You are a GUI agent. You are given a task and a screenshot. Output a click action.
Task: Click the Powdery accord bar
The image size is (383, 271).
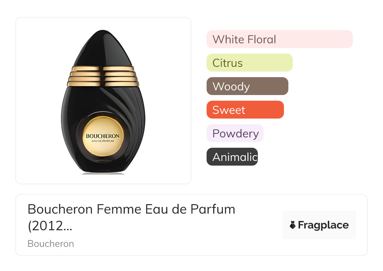click(x=235, y=133)
